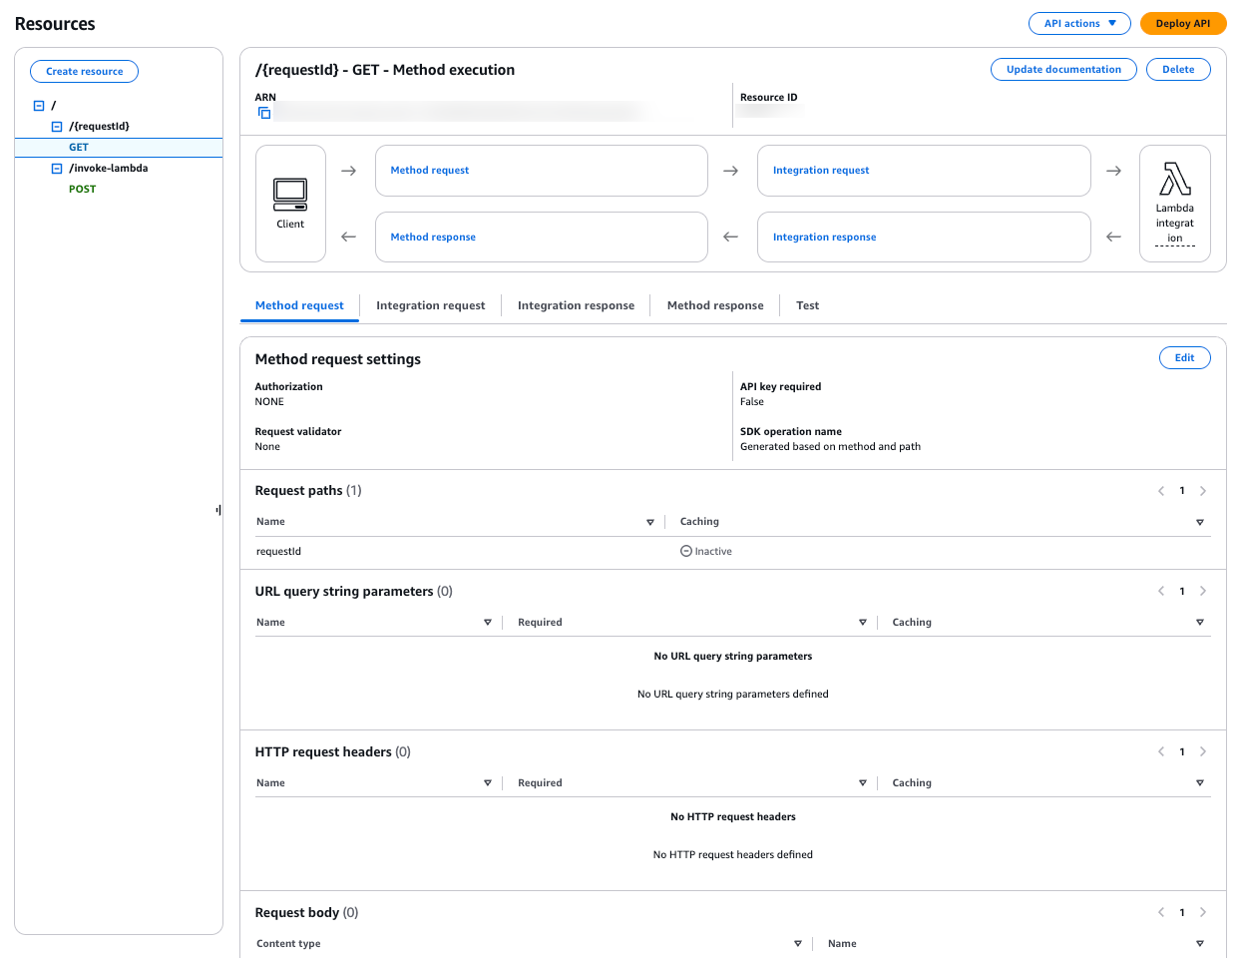Click the Lambda integration icon in the diagram

pyautogui.click(x=1175, y=203)
